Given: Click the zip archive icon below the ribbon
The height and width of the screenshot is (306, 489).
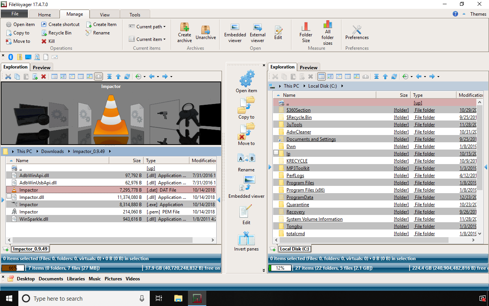Looking at the screenshot, I should tap(19, 57).
